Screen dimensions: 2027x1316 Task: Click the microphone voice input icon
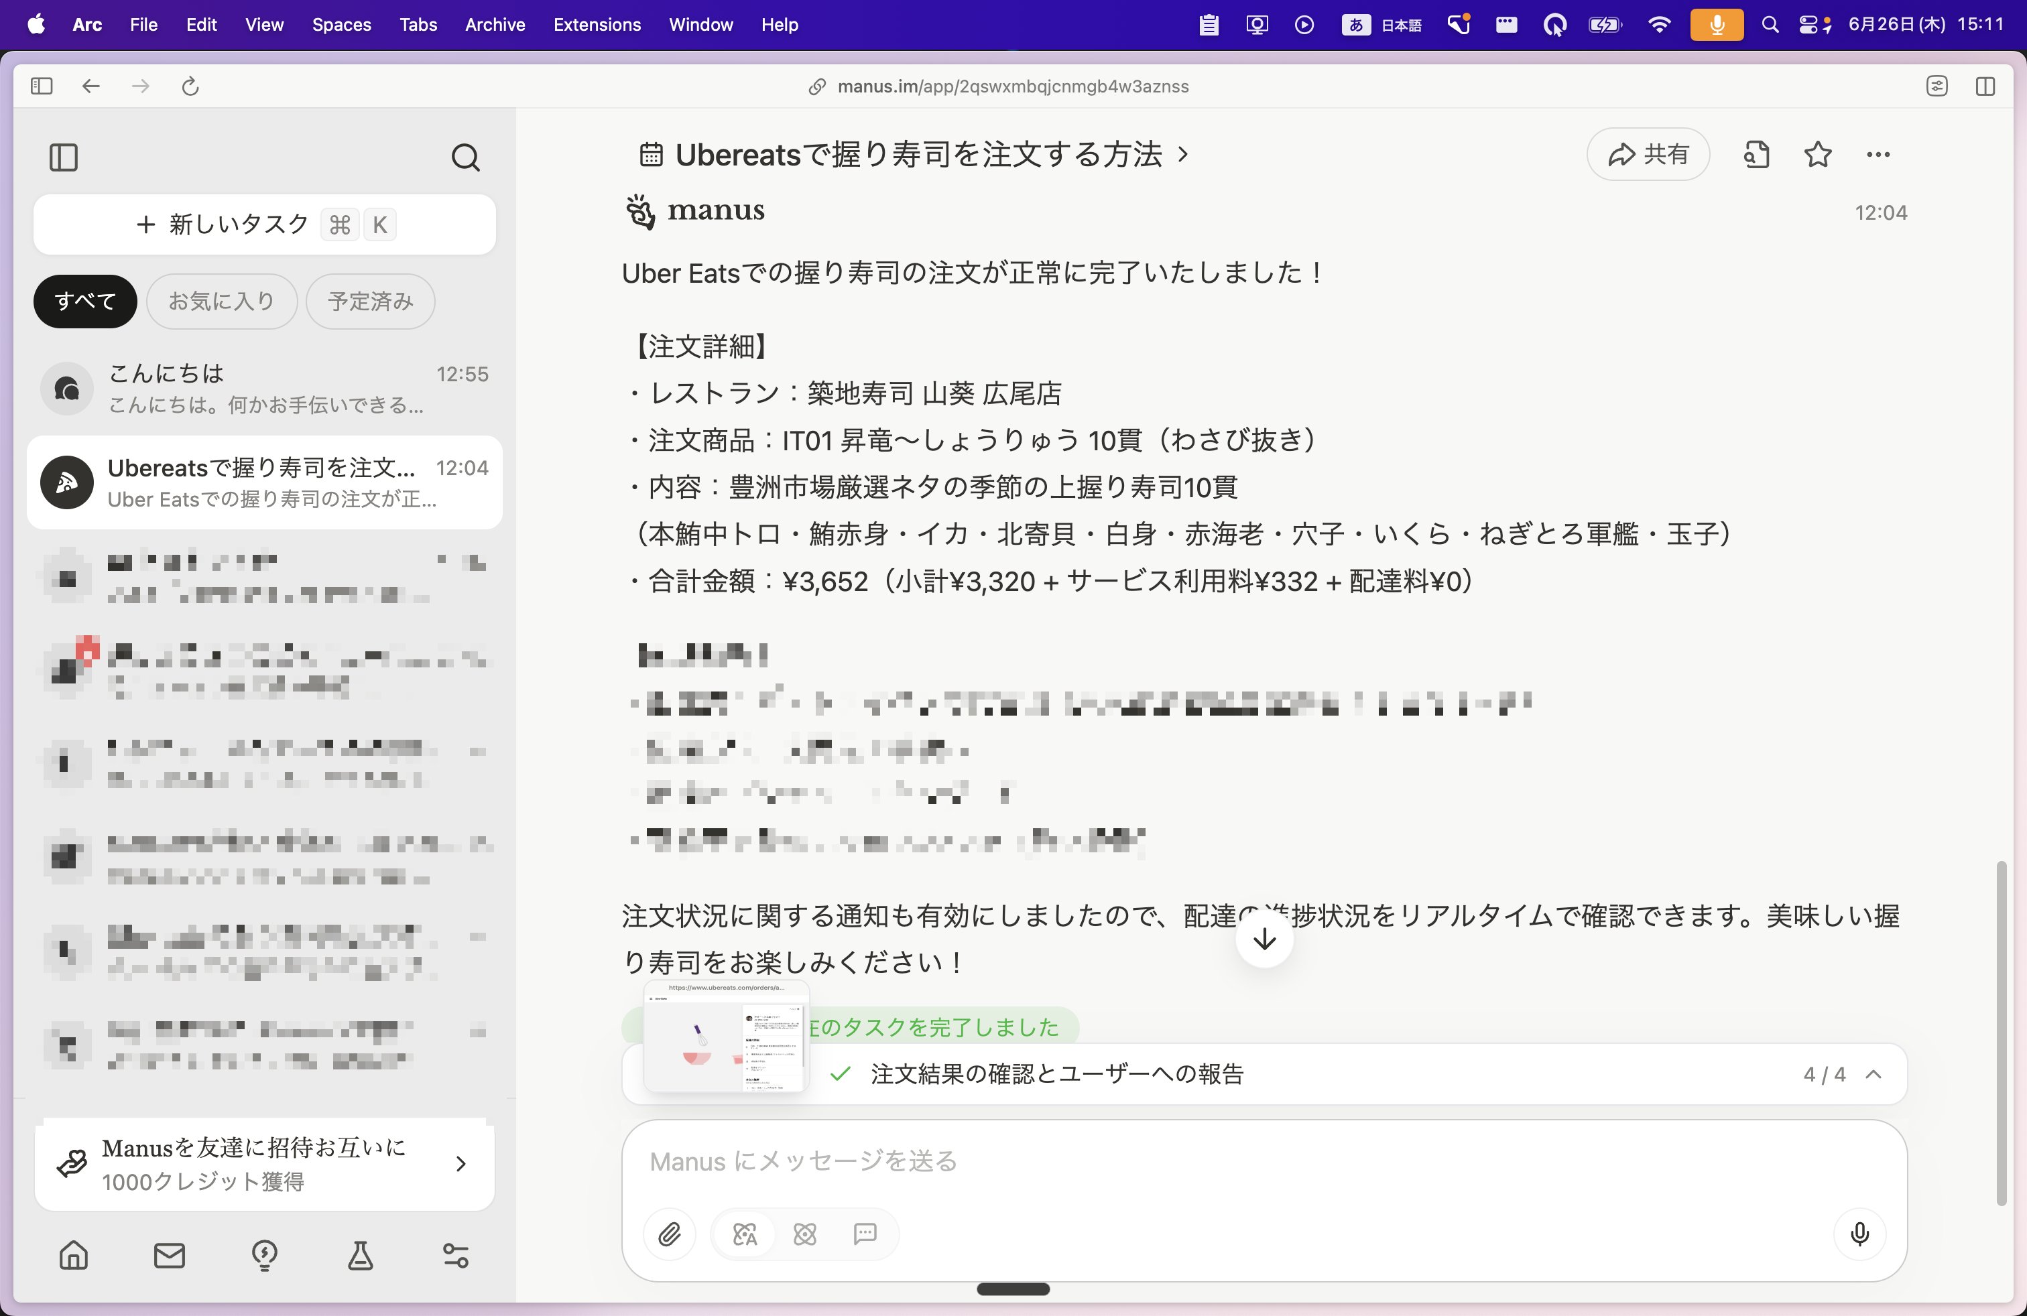coord(1859,1234)
